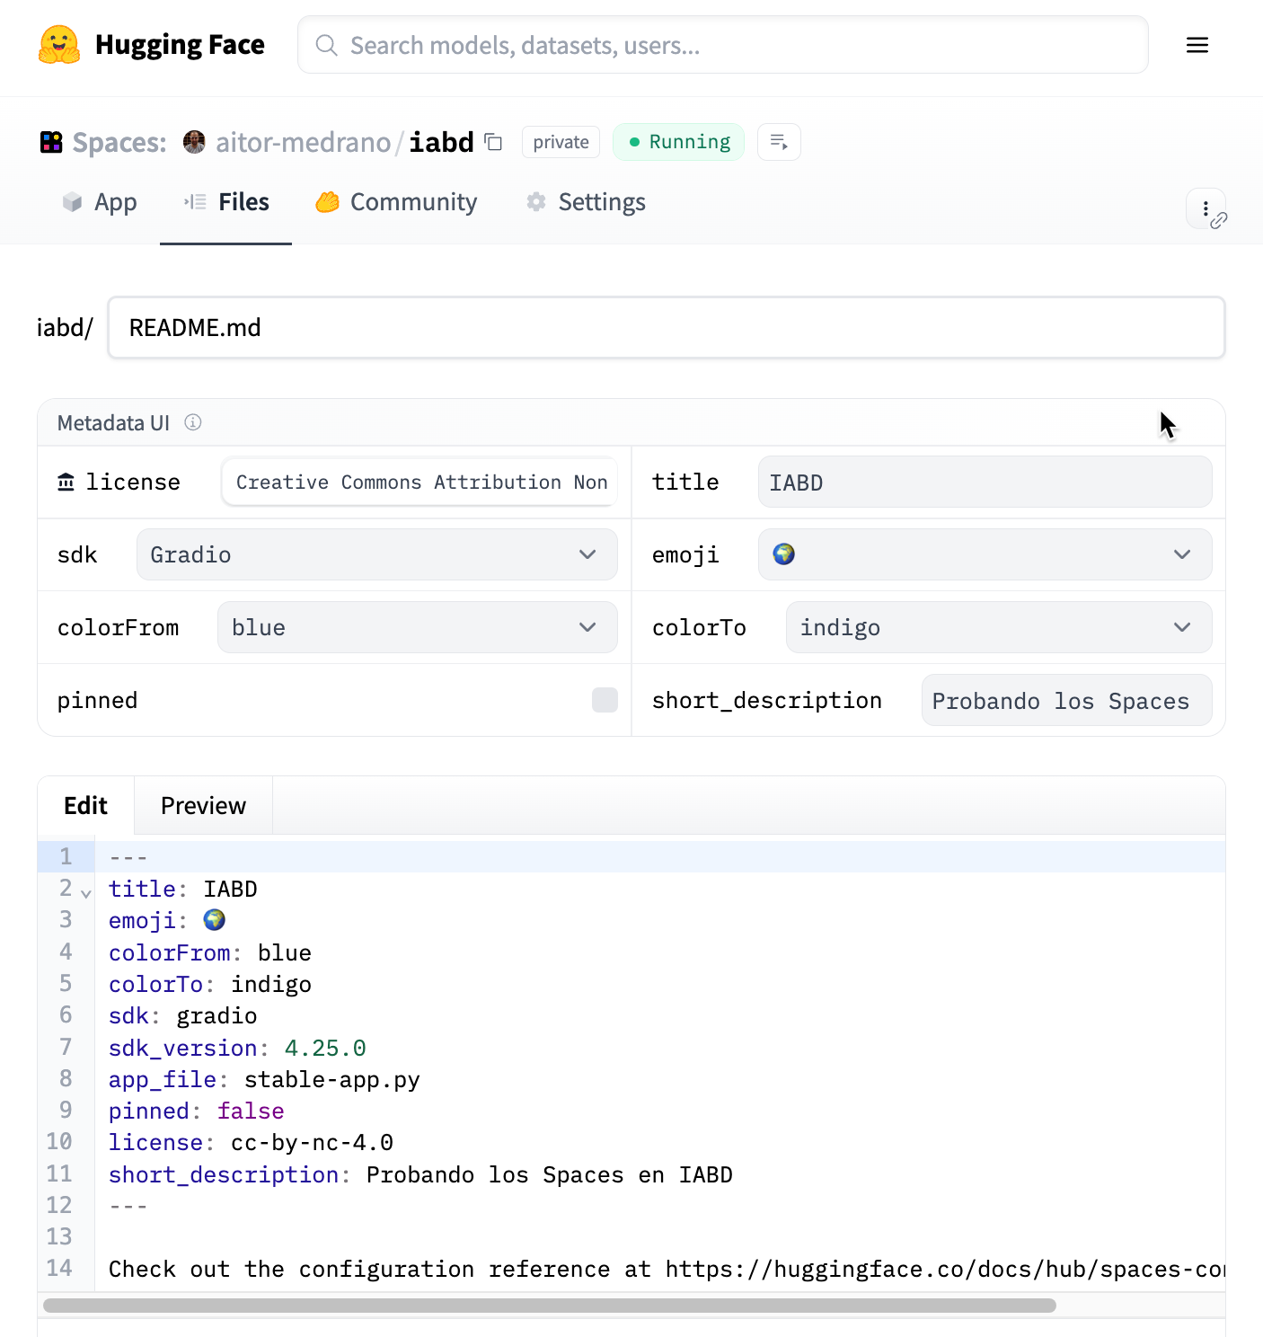Open the colorFrom blue dropdown
The height and width of the screenshot is (1337, 1263).
pyautogui.click(x=417, y=627)
